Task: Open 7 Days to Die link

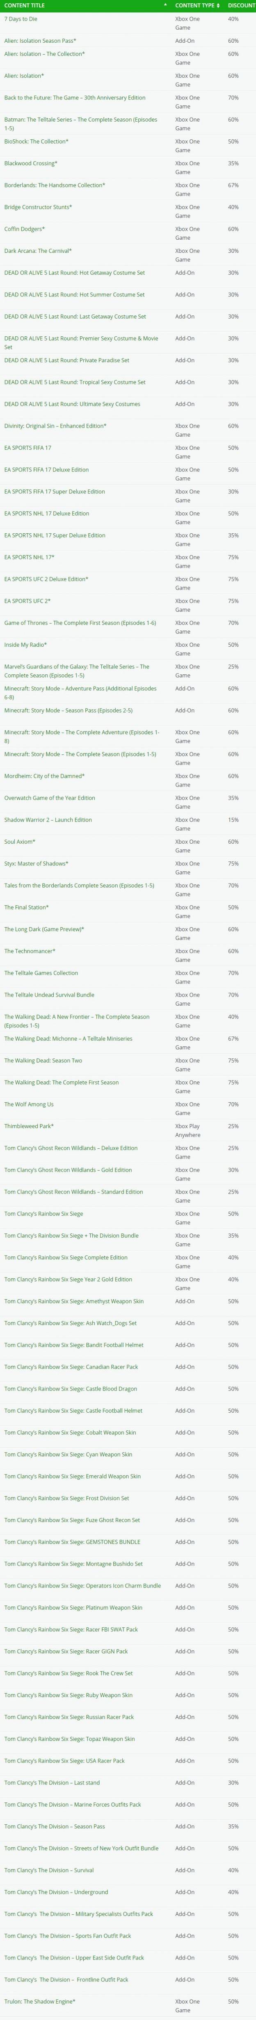Action: [x=21, y=18]
